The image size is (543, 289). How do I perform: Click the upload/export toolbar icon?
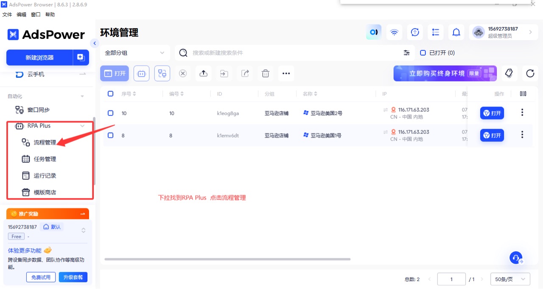[204, 73]
